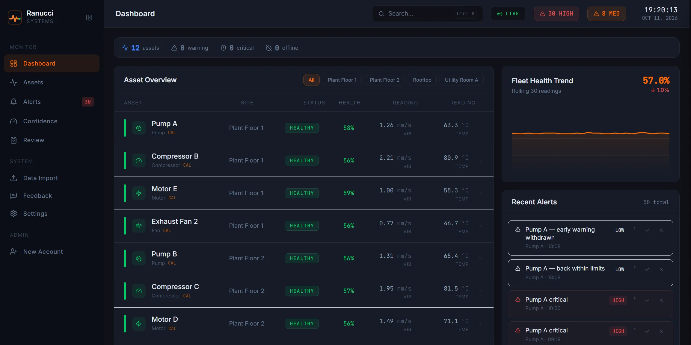The image size is (691, 345).
Task: Click the Fleet Health Trend chart
Action: [590, 138]
